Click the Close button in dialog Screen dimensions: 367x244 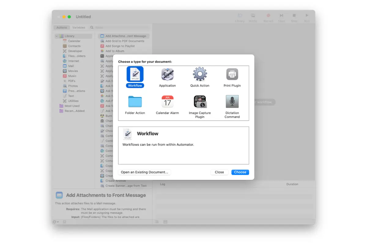coord(219,172)
